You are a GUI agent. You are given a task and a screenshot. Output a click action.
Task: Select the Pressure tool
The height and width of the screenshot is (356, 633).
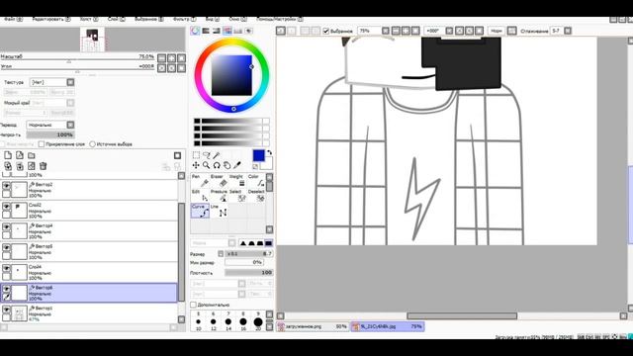219,196
